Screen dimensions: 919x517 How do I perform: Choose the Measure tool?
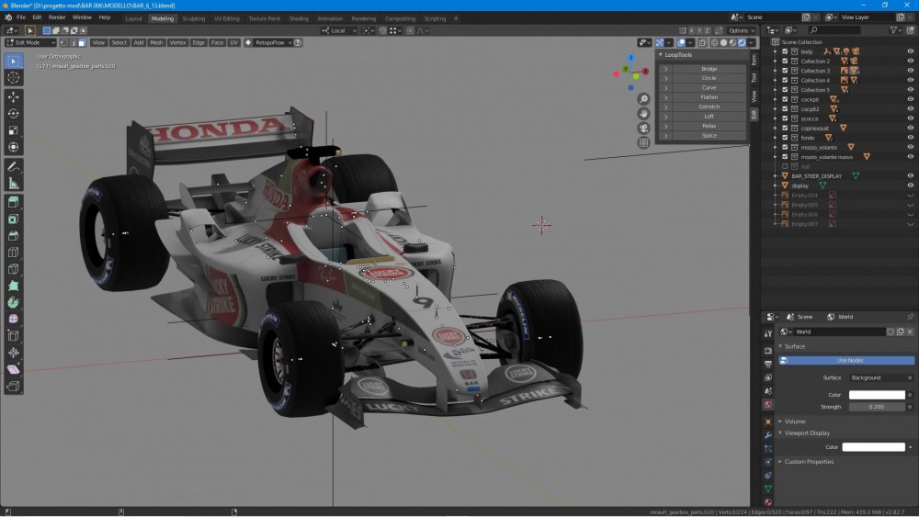14,184
